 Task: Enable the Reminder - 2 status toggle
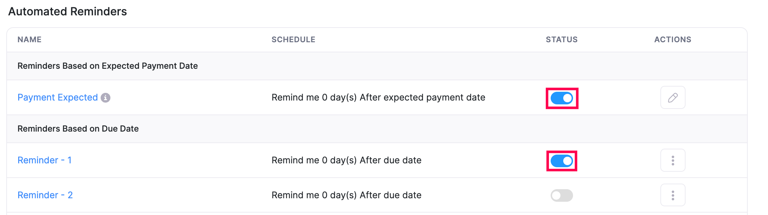coord(561,195)
